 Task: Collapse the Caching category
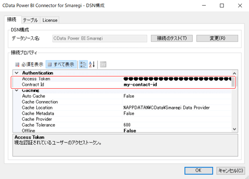(17, 90)
